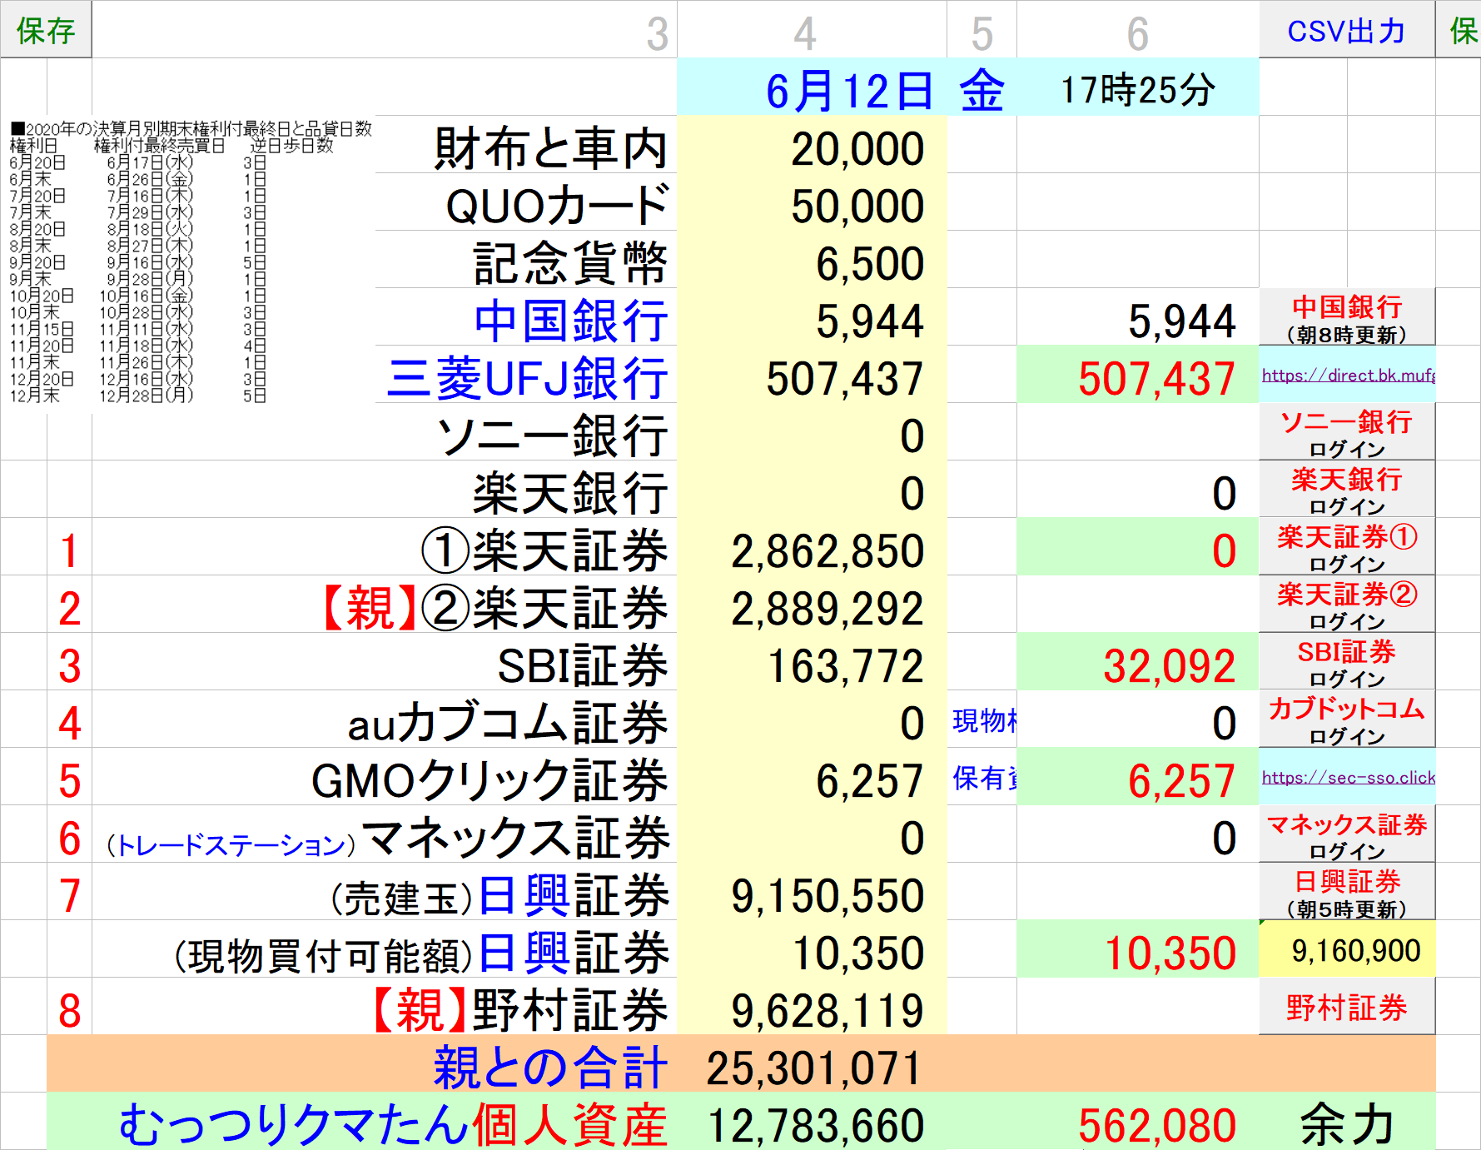Click SBI証券 ログイン button
1481x1150 pixels.
tap(1346, 662)
